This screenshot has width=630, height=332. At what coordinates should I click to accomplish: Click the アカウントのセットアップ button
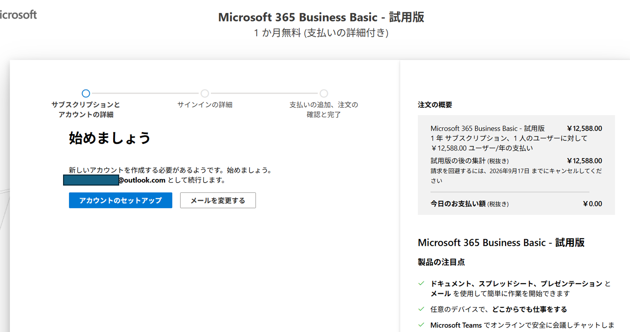tap(120, 200)
